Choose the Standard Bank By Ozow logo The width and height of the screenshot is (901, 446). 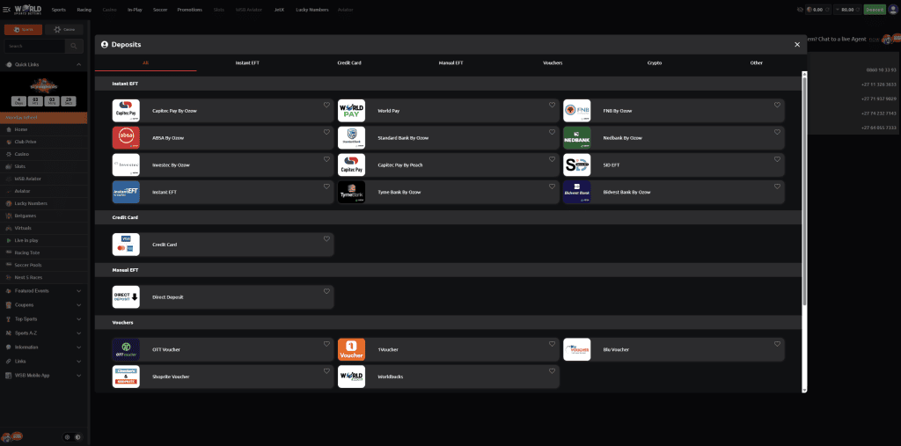pos(351,138)
